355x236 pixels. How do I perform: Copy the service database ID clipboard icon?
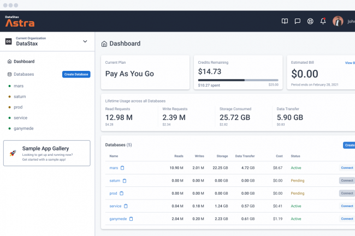click(x=126, y=206)
